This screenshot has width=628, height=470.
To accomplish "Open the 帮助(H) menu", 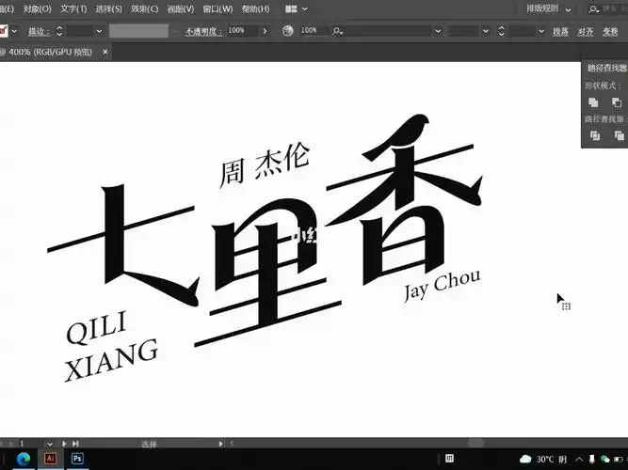I will pos(255,8).
